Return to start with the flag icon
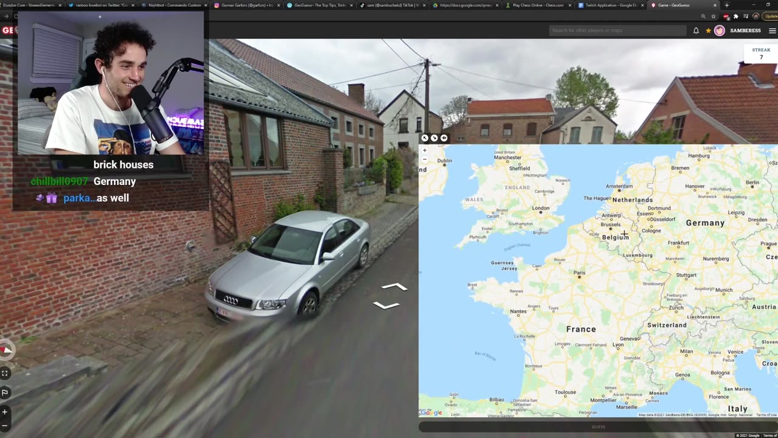This screenshot has width=778, height=438. coord(5,392)
